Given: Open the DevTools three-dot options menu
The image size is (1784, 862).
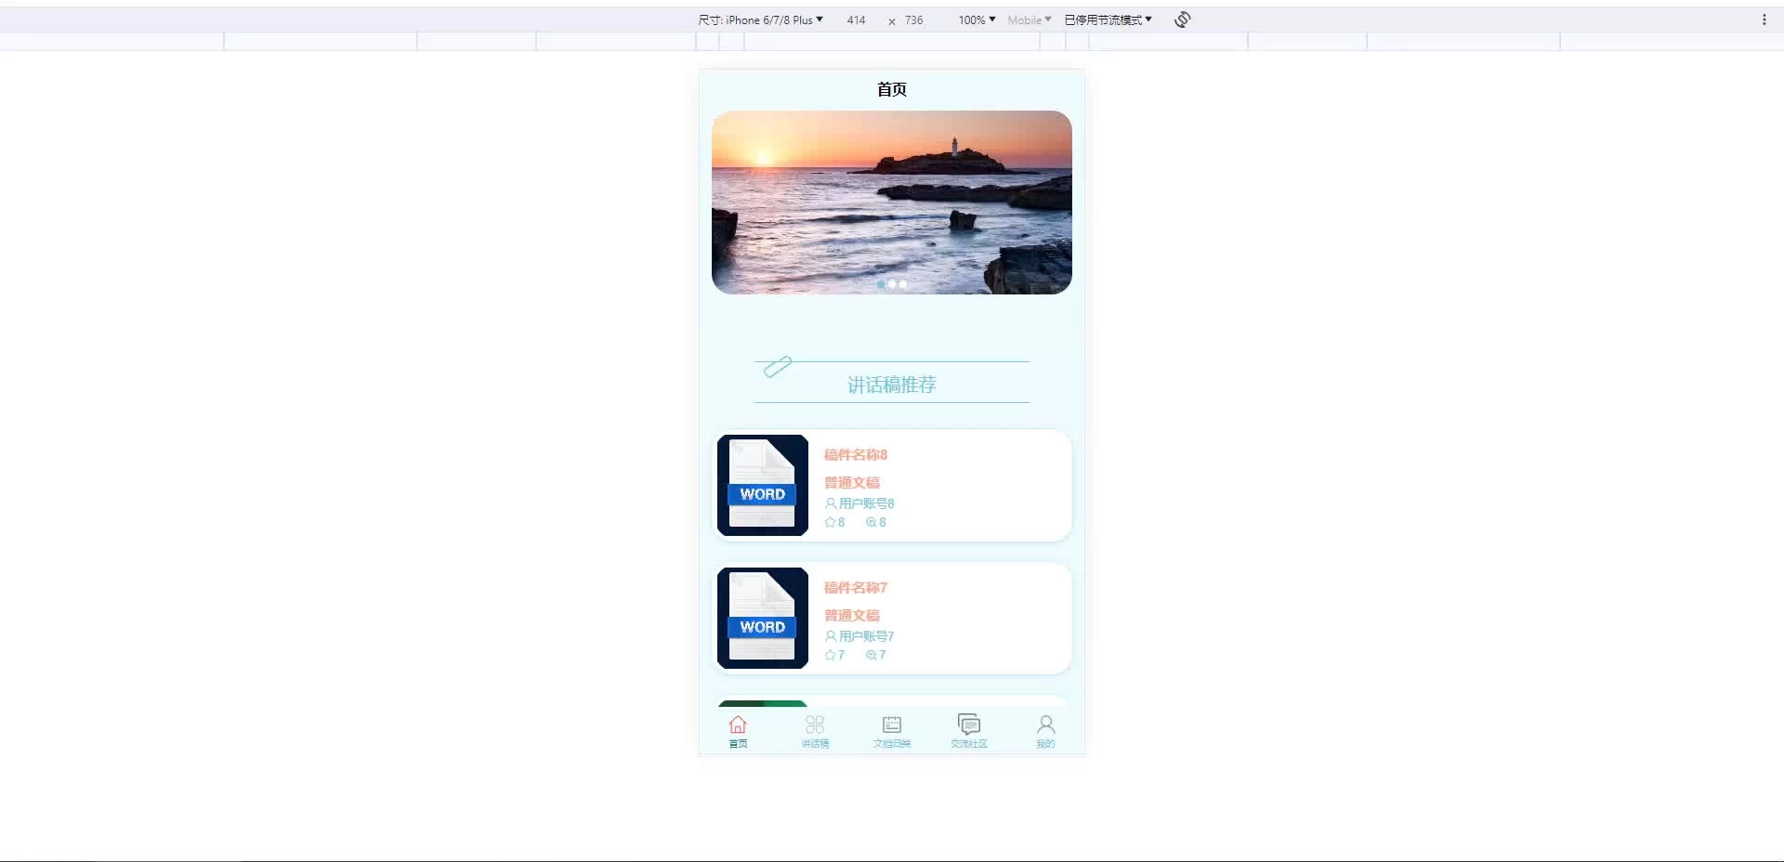Looking at the screenshot, I should (1764, 20).
